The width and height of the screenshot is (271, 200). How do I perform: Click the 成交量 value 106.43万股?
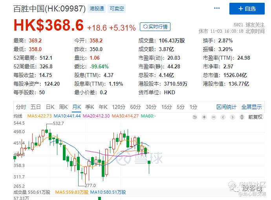pyautogui.click(x=172, y=40)
